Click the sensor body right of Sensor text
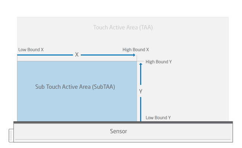 click(x=178, y=131)
